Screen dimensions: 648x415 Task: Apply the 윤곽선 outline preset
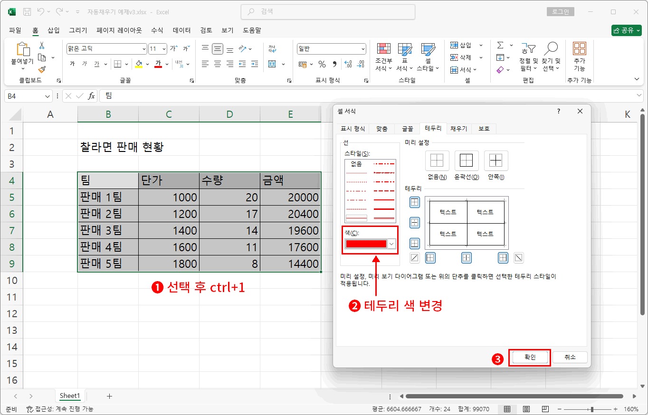coord(467,160)
